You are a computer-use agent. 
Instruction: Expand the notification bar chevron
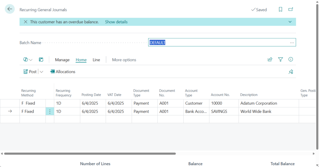(x=290, y=22)
